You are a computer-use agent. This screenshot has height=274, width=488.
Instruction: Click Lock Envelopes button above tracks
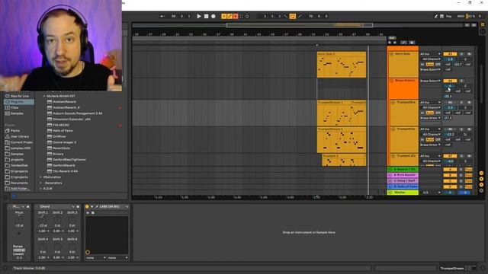[412, 43]
